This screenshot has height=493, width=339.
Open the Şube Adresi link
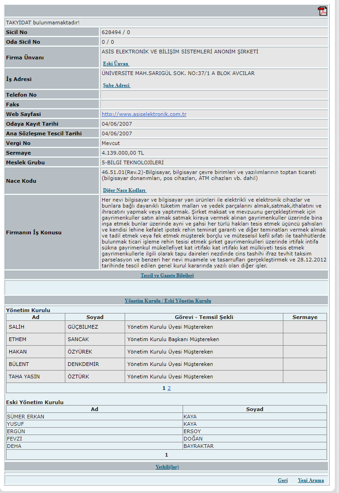[116, 85]
